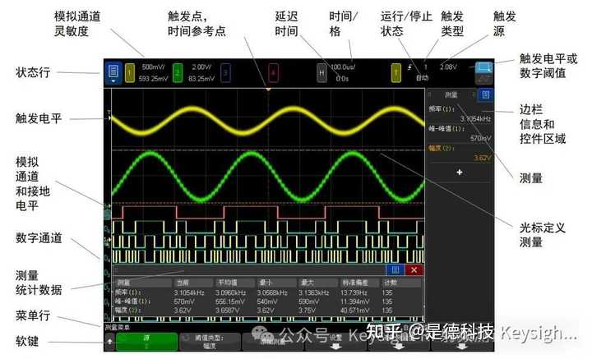592x359 pixels.
Task: Click standard deviation value 13.739Hz
Action: click(354, 292)
